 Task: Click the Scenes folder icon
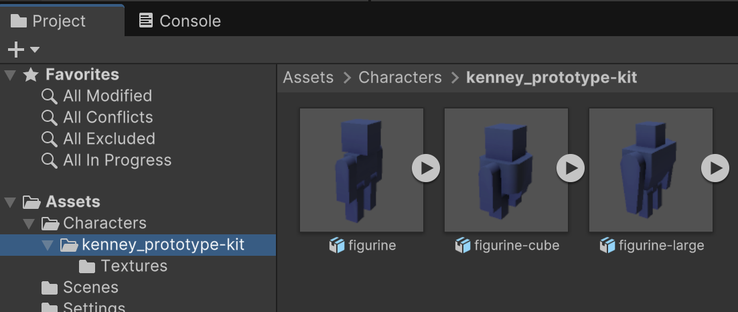click(50, 288)
